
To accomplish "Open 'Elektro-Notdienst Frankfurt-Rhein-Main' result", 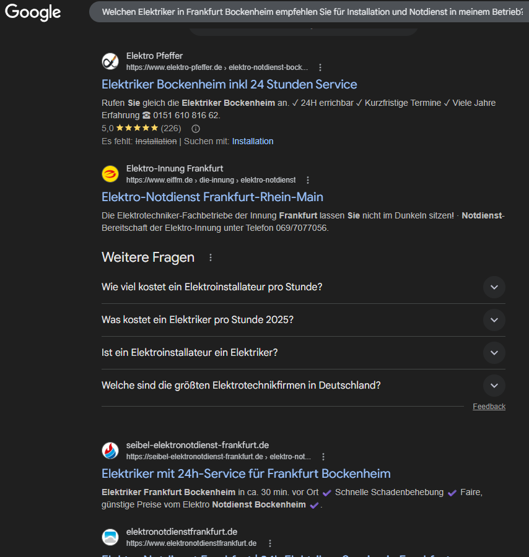I will click(x=212, y=196).
